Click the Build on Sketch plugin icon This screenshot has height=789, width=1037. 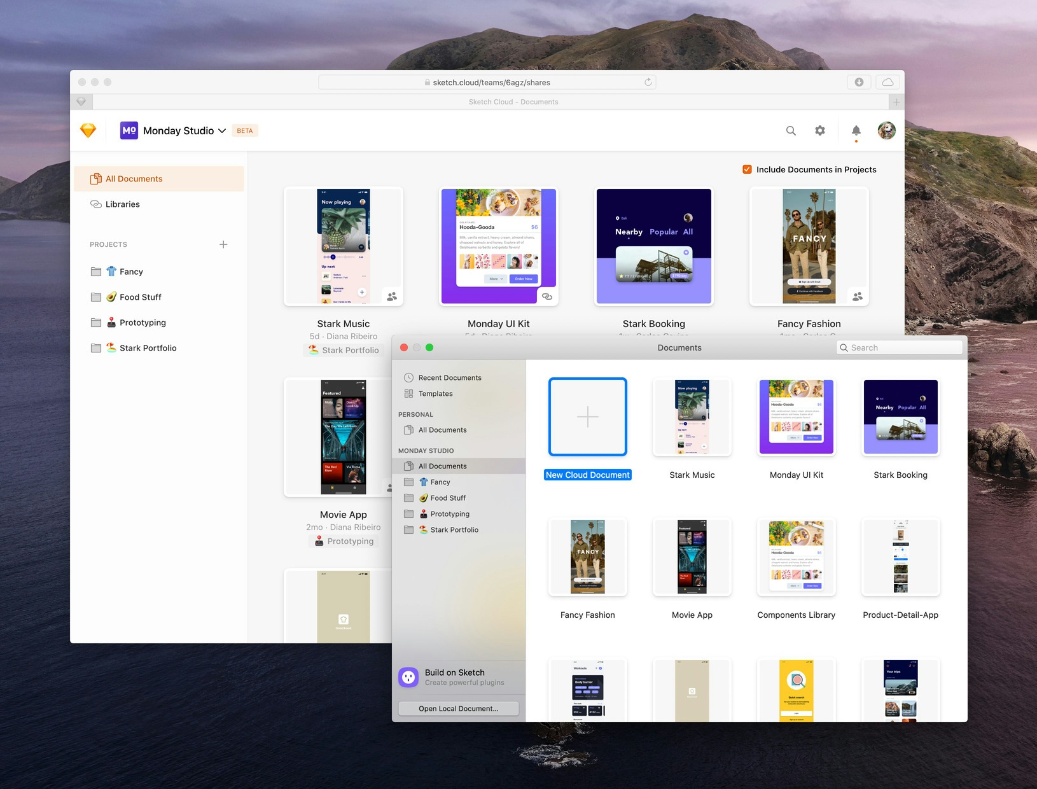(x=408, y=677)
